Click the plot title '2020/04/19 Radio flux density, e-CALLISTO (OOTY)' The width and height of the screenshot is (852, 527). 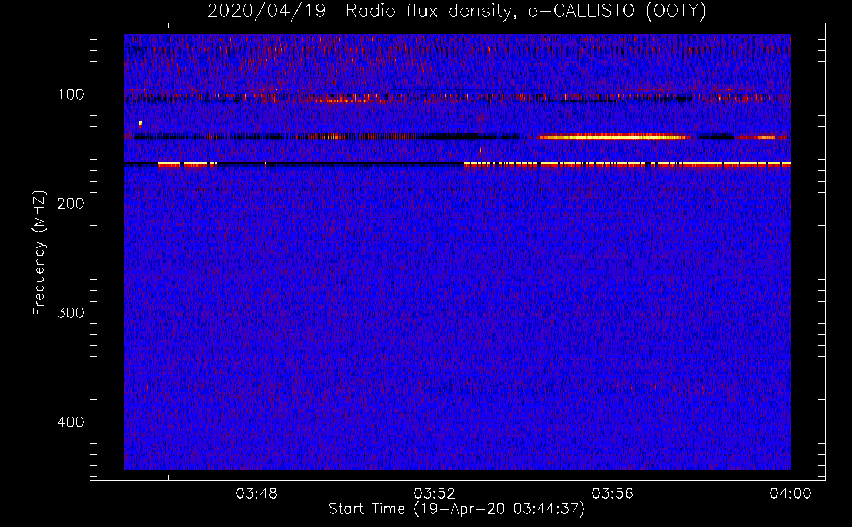[x=456, y=11]
